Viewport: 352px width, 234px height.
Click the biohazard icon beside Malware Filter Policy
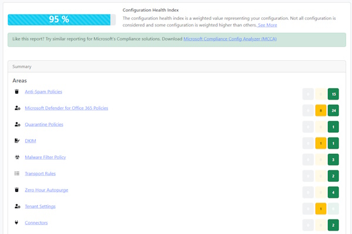[17, 157]
